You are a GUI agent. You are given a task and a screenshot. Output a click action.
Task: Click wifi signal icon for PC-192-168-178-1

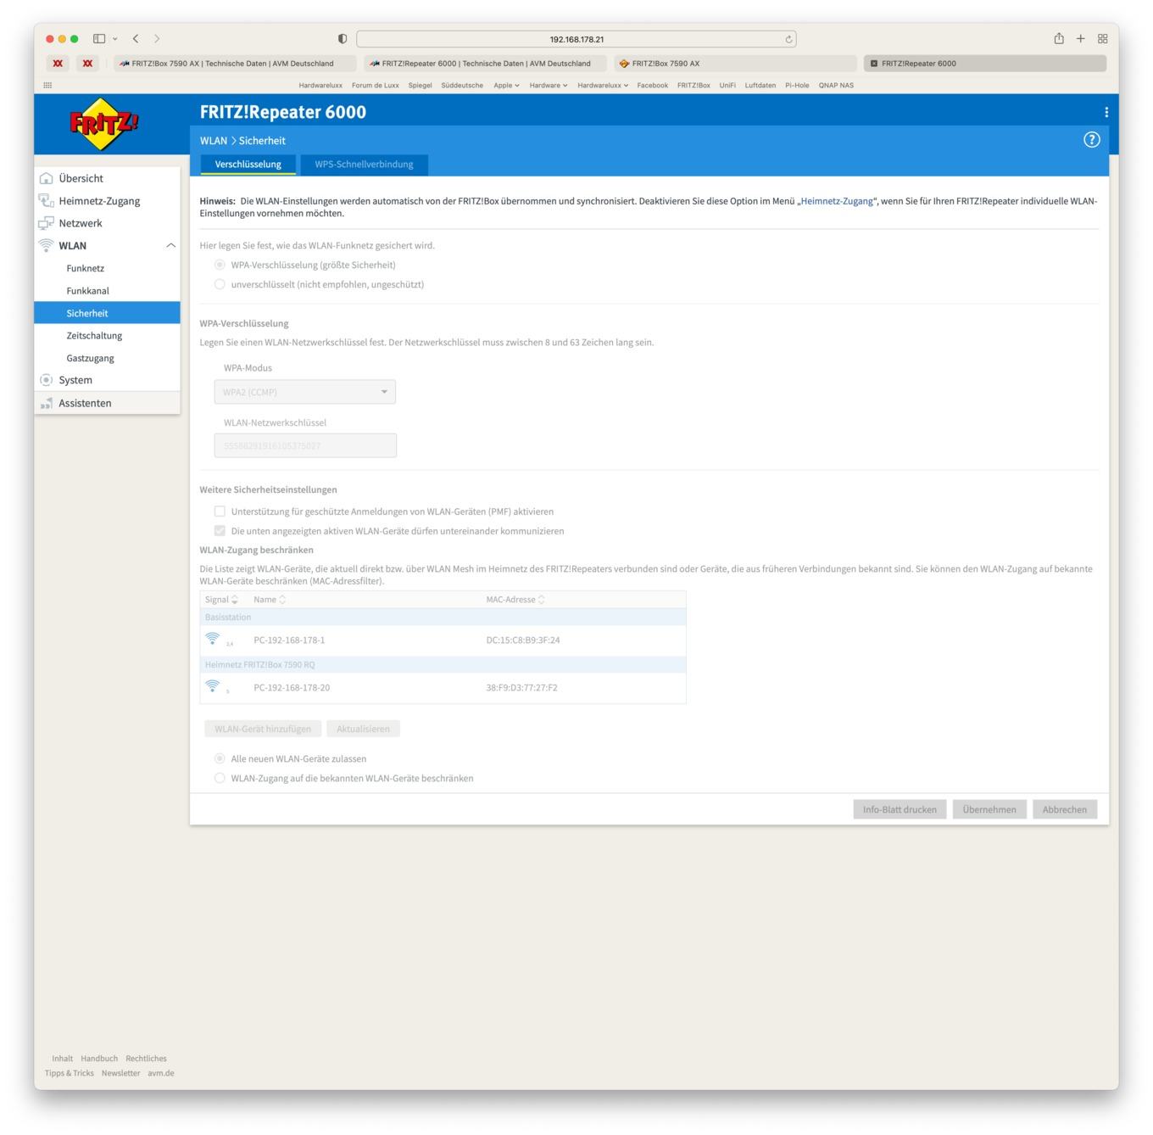tap(213, 639)
